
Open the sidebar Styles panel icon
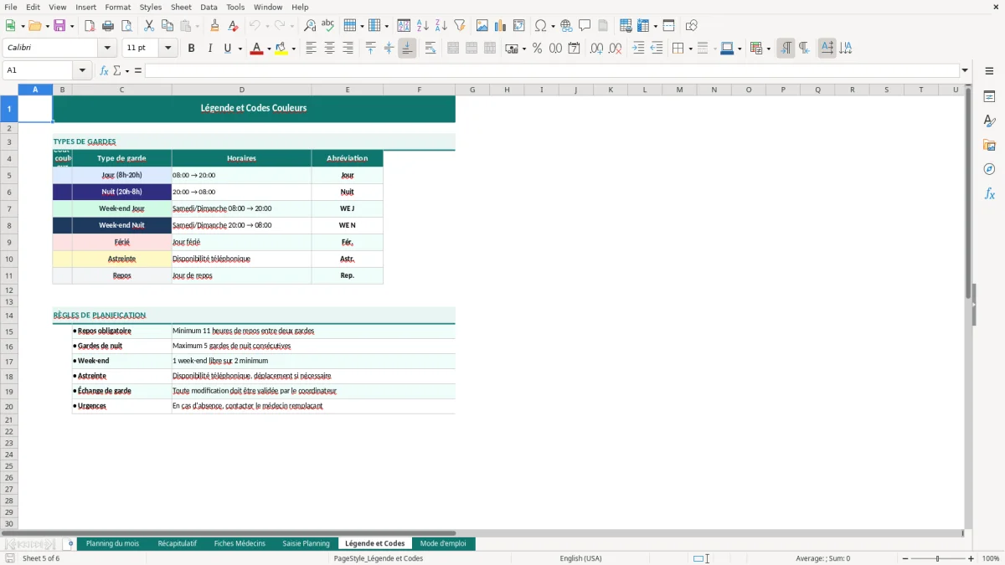pyautogui.click(x=989, y=121)
